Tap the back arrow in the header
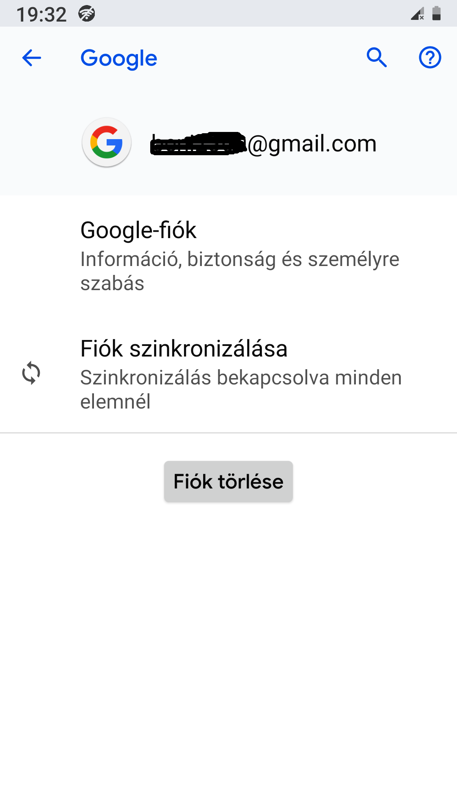The height and width of the screenshot is (812, 457). (32, 58)
